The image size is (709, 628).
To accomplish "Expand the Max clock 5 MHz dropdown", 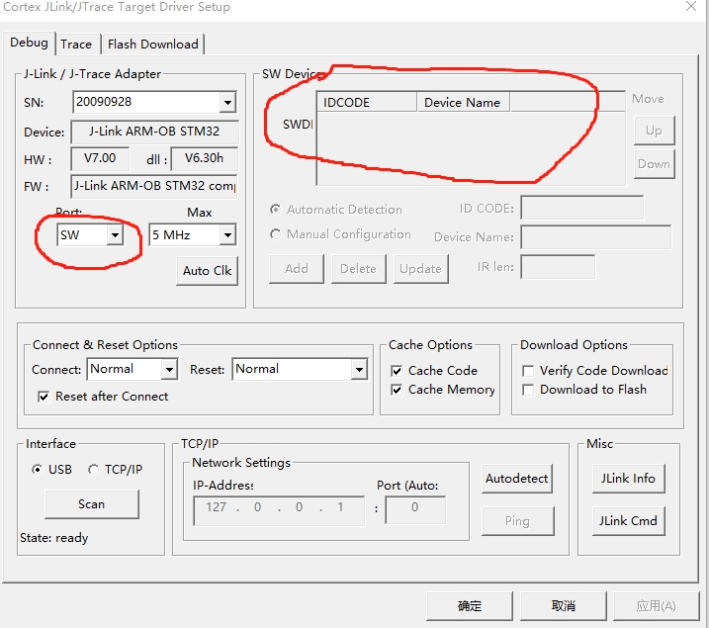I will (x=227, y=235).
